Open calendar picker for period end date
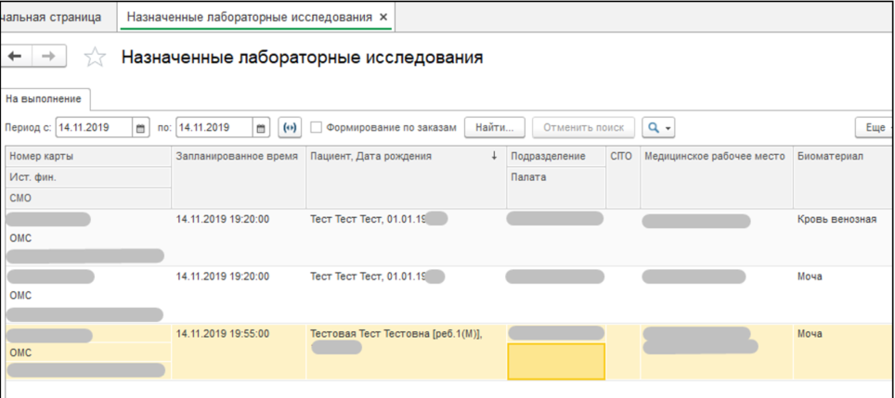Image resolution: width=895 pixels, height=398 pixels. (261, 127)
